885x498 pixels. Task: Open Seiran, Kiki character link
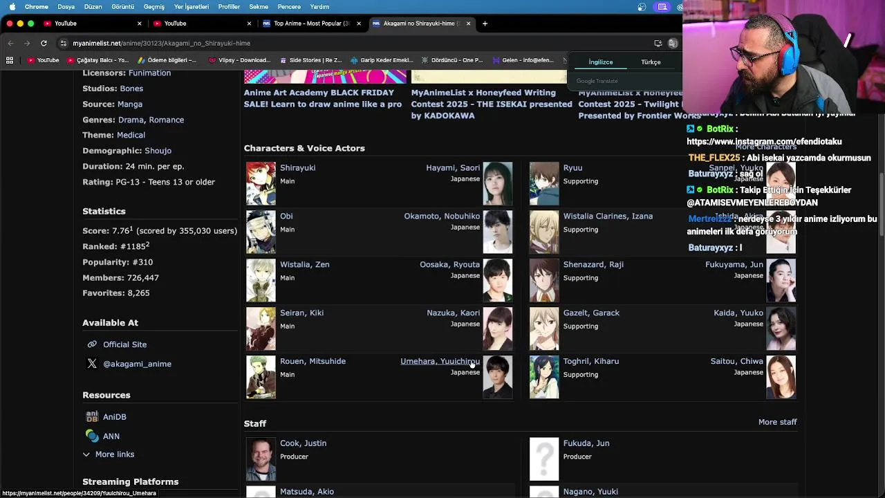coord(302,313)
